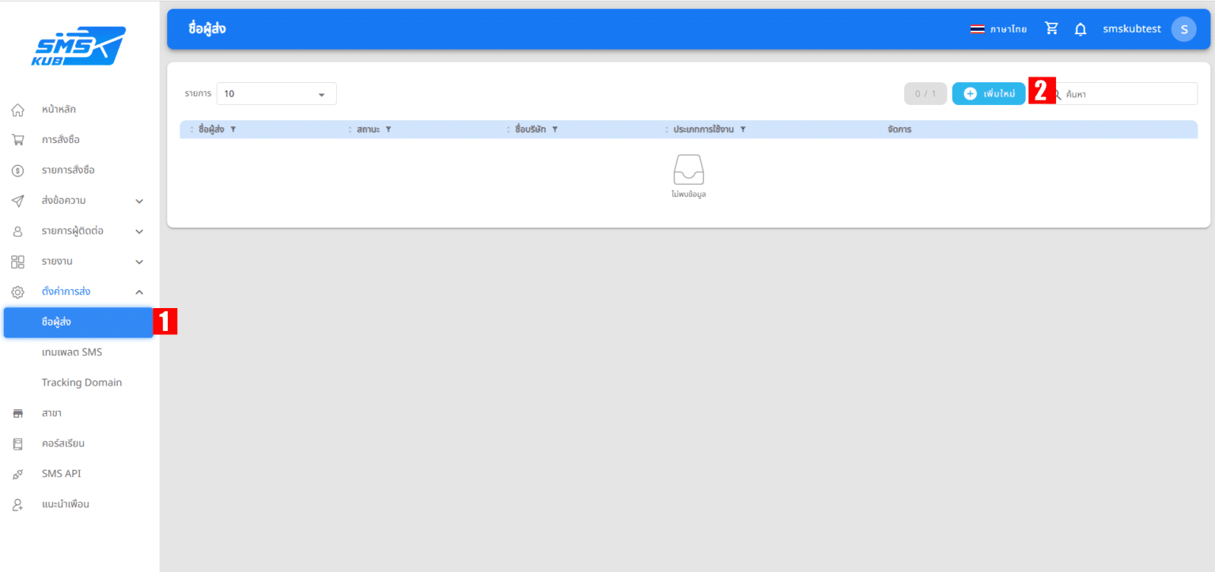Click the filter icon beside ชื่อบริษัท column
The height and width of the screenshot is (572, 1215).
pos(555,130)
